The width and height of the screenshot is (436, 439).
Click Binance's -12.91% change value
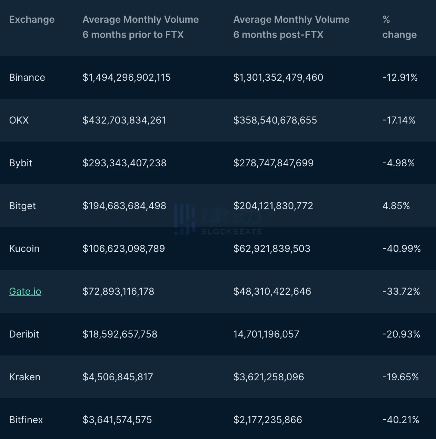(400, 77)
